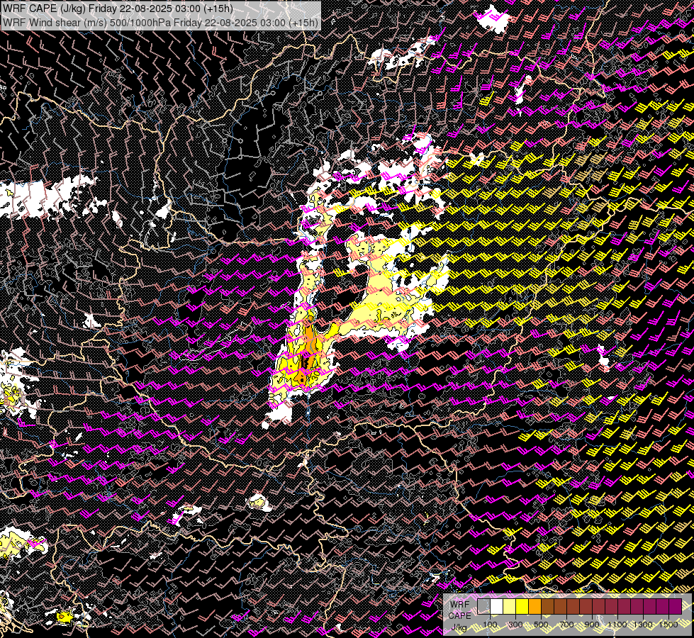
Task: Select the white CAPE legend swatch
Action: pos(497,607)
